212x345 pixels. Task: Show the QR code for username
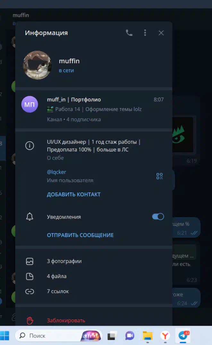[x=159, y=176]
